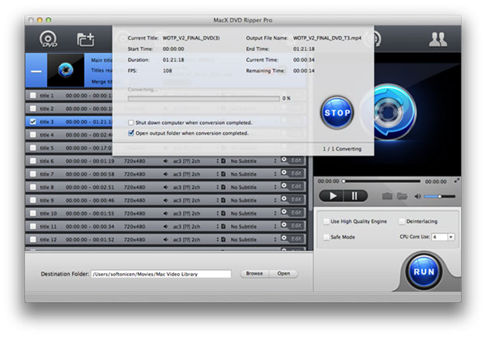Check the title 6 checkbox

click(33, 161)
